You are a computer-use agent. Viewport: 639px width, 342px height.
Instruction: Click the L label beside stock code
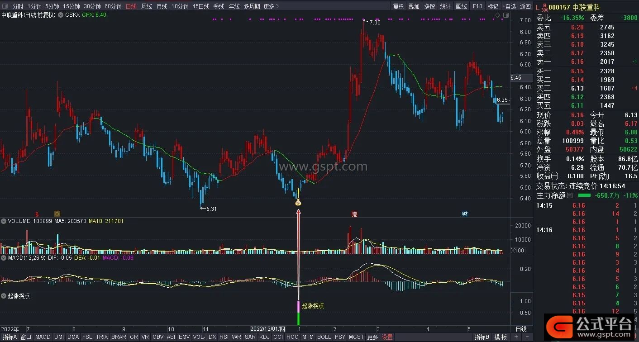coord(538,7)
